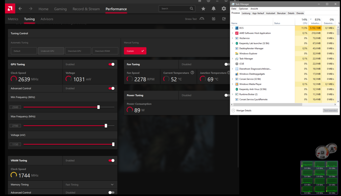Click the export/share icon beside Stress Test
This screenshot has height=196, width=341.
pyautogui.click(x=223, y=19)
